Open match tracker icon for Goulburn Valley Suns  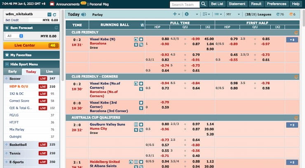136,124
